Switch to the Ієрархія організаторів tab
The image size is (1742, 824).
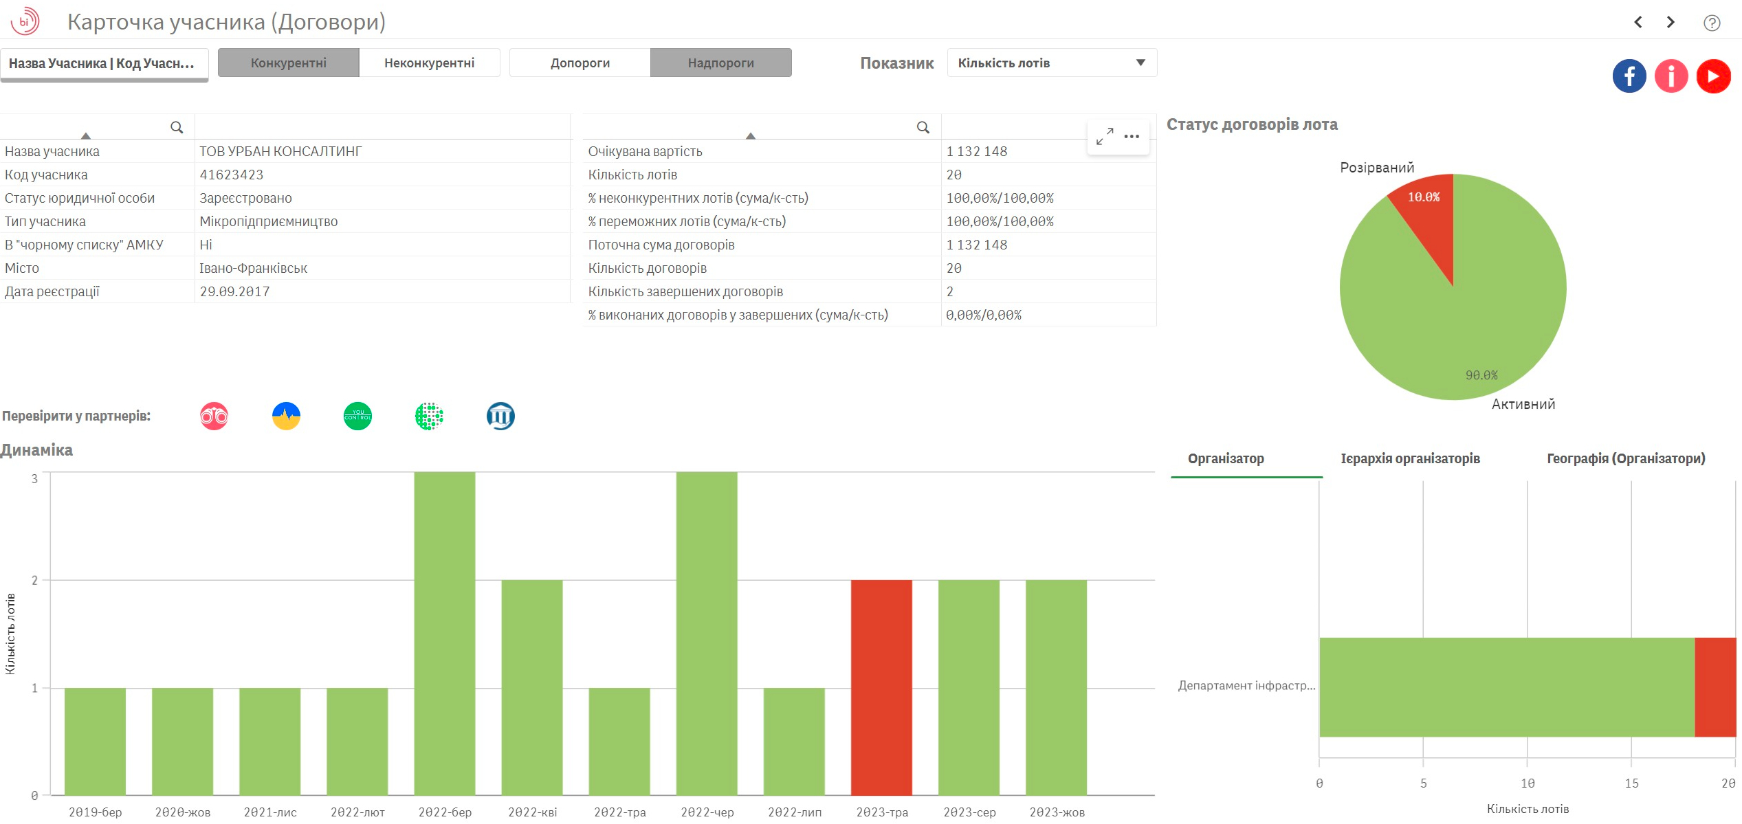tap(1410, 458)
